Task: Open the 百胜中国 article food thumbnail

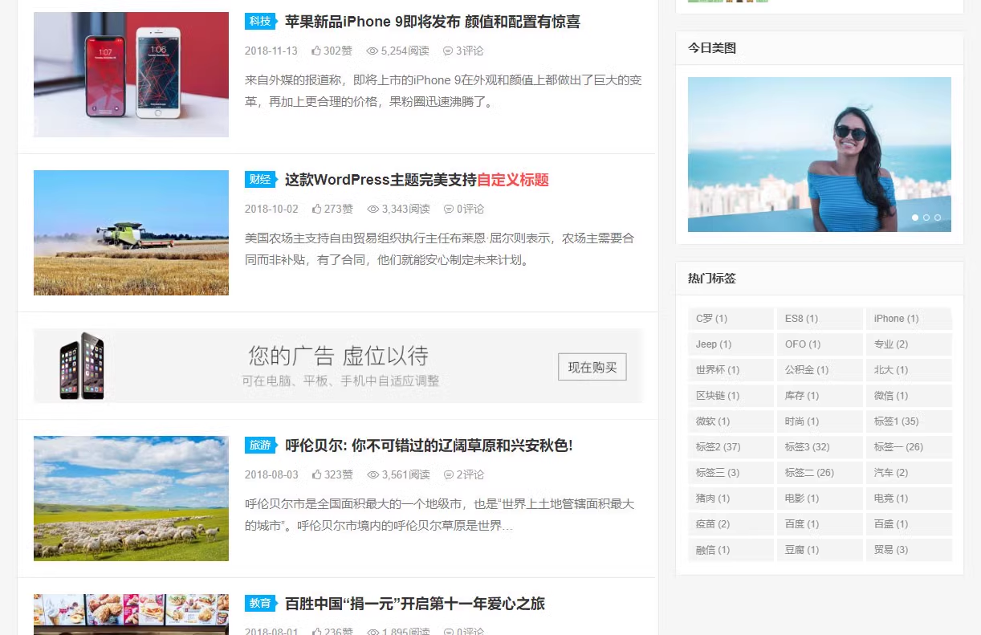Action: pyautogui.click(x=131, y=614)
